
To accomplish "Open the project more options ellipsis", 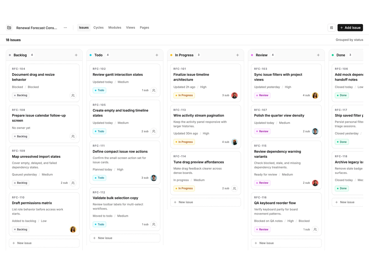I will (65, 28).
